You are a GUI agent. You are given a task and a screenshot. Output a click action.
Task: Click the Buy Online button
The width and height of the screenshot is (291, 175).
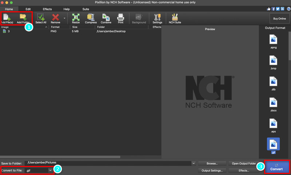279,19
